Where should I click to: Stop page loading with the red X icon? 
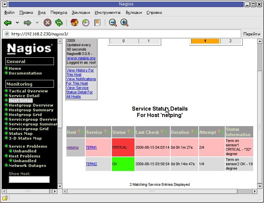click(48, 23)
